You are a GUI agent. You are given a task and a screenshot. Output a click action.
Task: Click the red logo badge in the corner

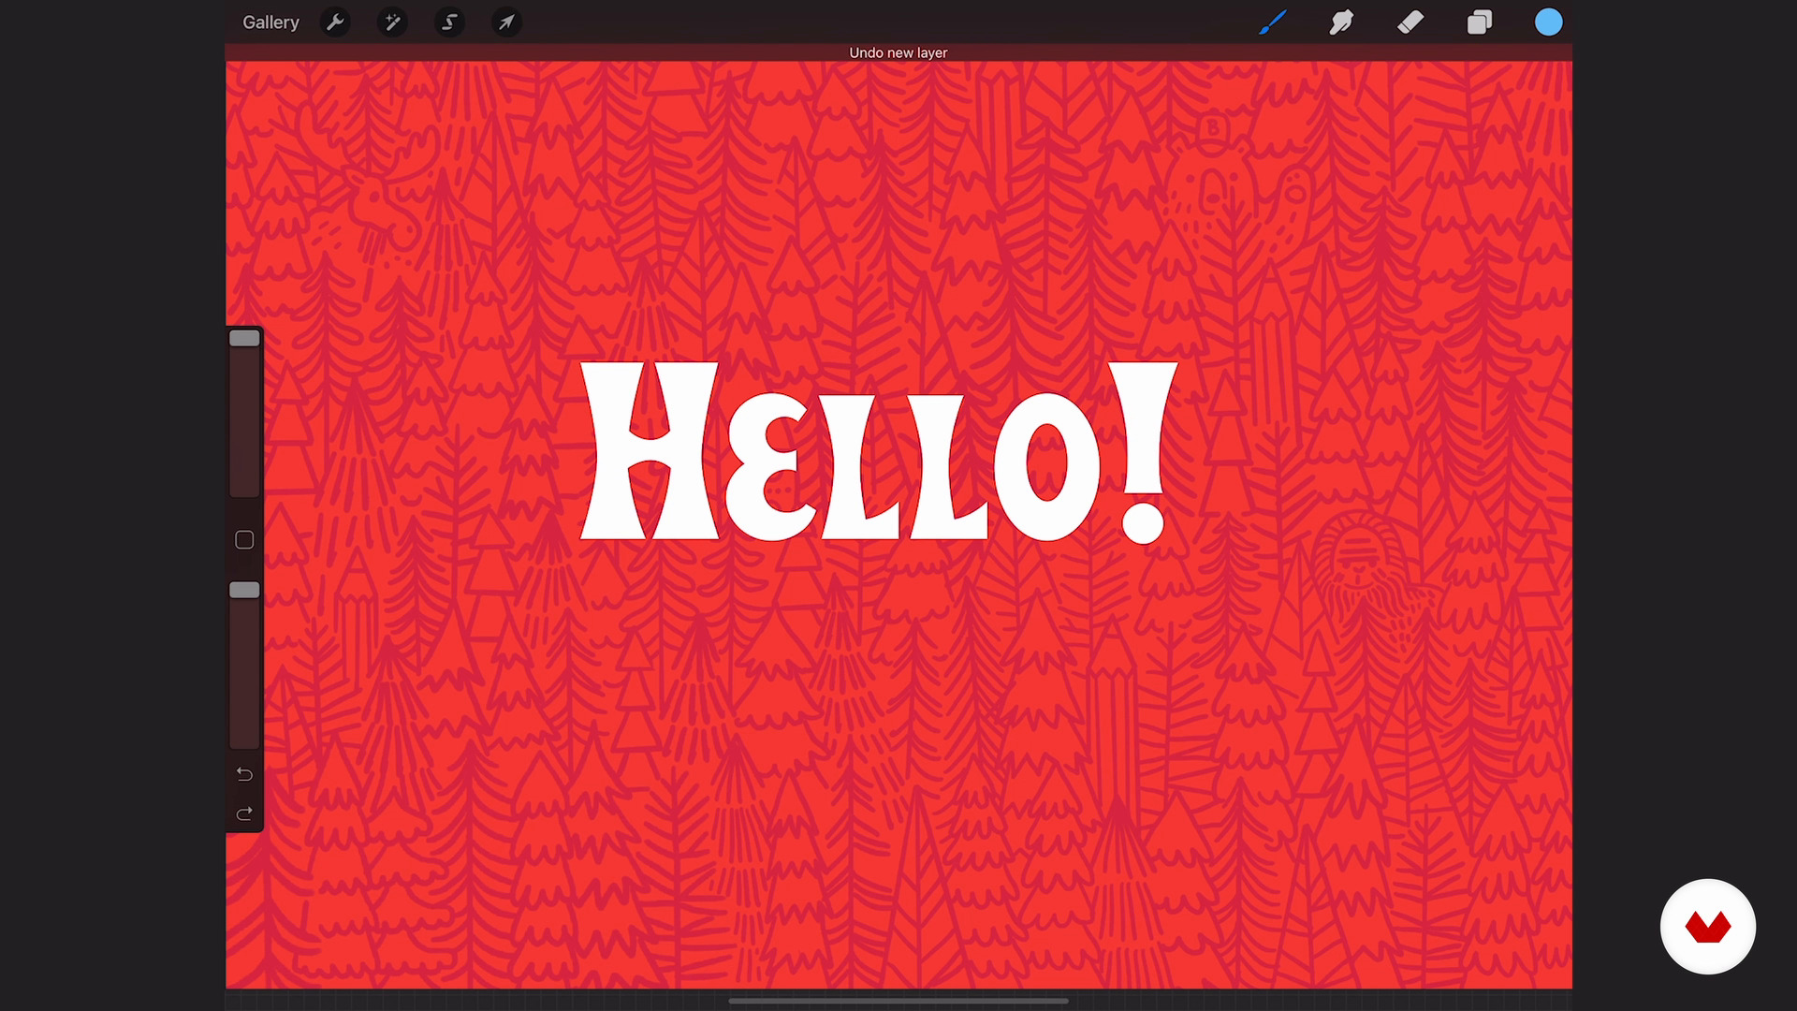[x=1708, y=927]
